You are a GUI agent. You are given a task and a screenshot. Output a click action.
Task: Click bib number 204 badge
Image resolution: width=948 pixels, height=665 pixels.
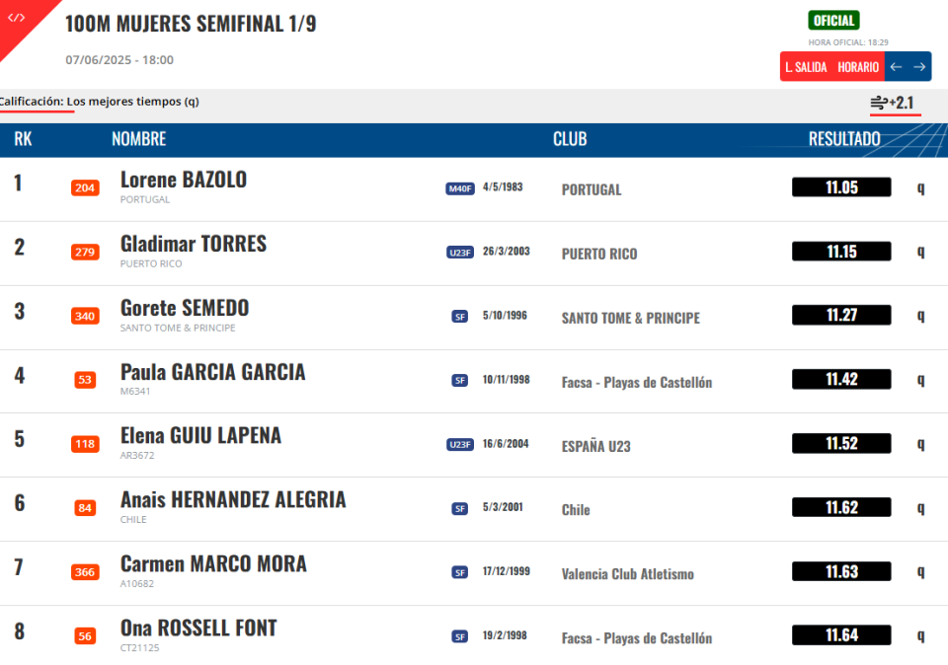pyautogui.click(x=85, y=187)
